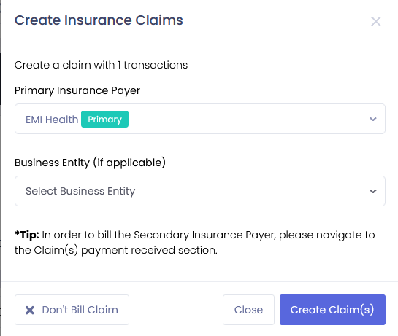Open the Primary Insurance Payer dropdown
Image resolution: width=398 pixels, height=336 pixels.
[x=200, y=119]
